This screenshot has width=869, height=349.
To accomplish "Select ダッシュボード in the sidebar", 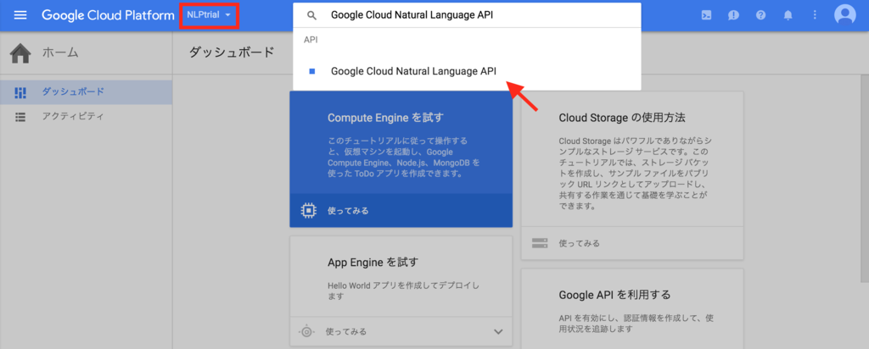I will [86, 91].
